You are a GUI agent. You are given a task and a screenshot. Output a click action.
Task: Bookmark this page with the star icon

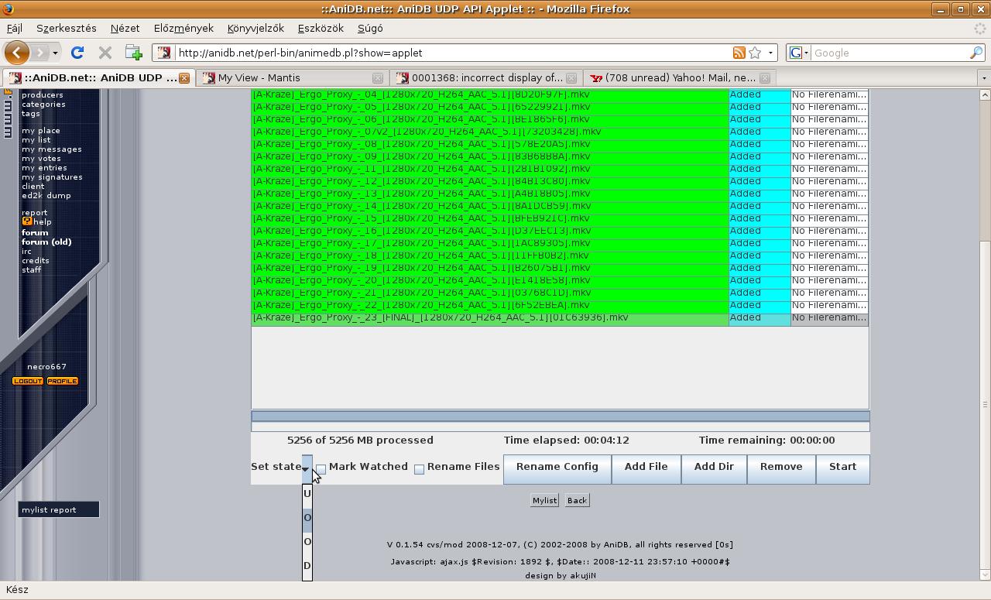click(x=755, y=53)
